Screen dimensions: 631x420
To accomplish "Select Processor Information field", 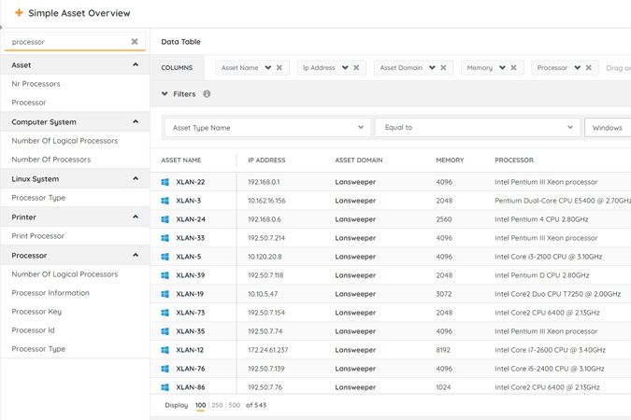I will (x=50, y=293).
